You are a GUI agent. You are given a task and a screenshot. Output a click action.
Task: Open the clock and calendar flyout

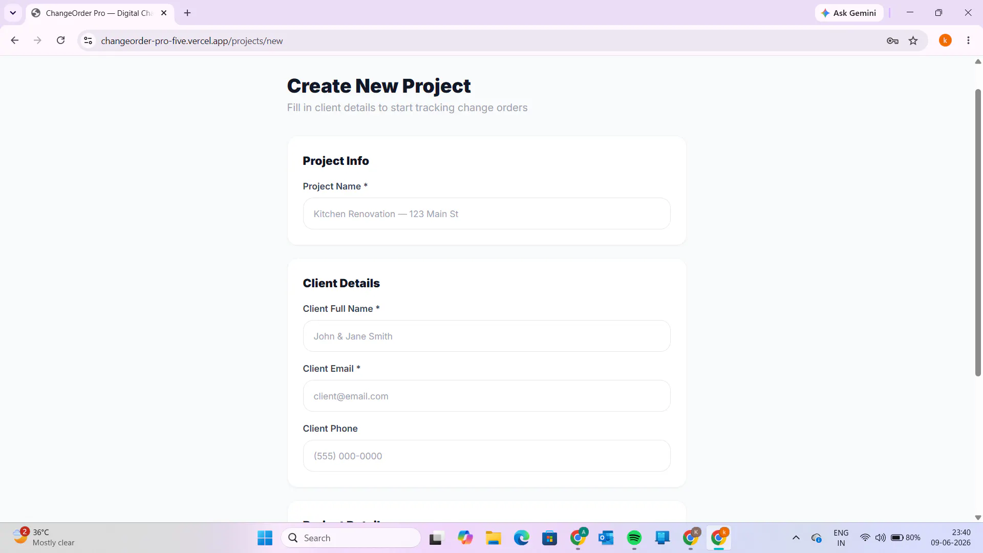tap(951, 538)
